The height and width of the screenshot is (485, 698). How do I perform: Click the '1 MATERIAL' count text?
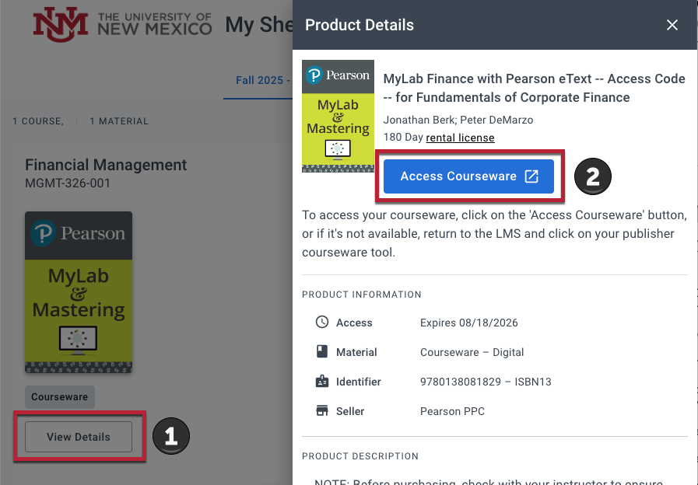tap(119, 121)
